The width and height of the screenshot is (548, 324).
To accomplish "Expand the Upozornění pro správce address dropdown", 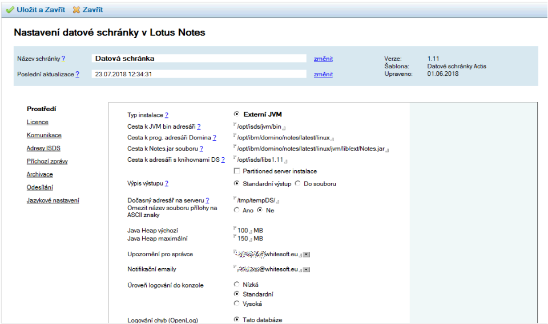I will (x=307, y=255).
